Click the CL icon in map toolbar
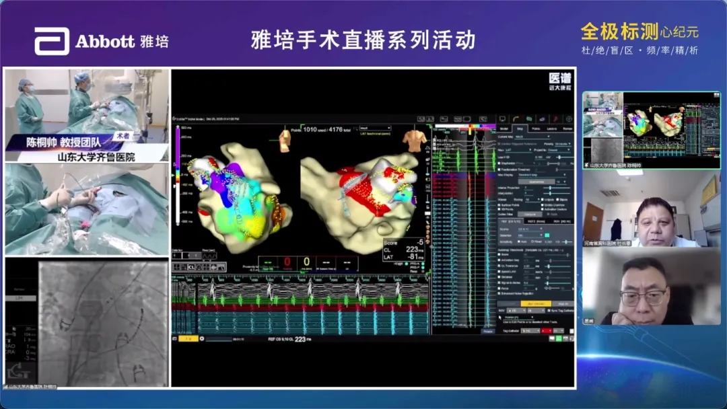The width and height of the screenshot is (727, 409). tap(192, 267)
